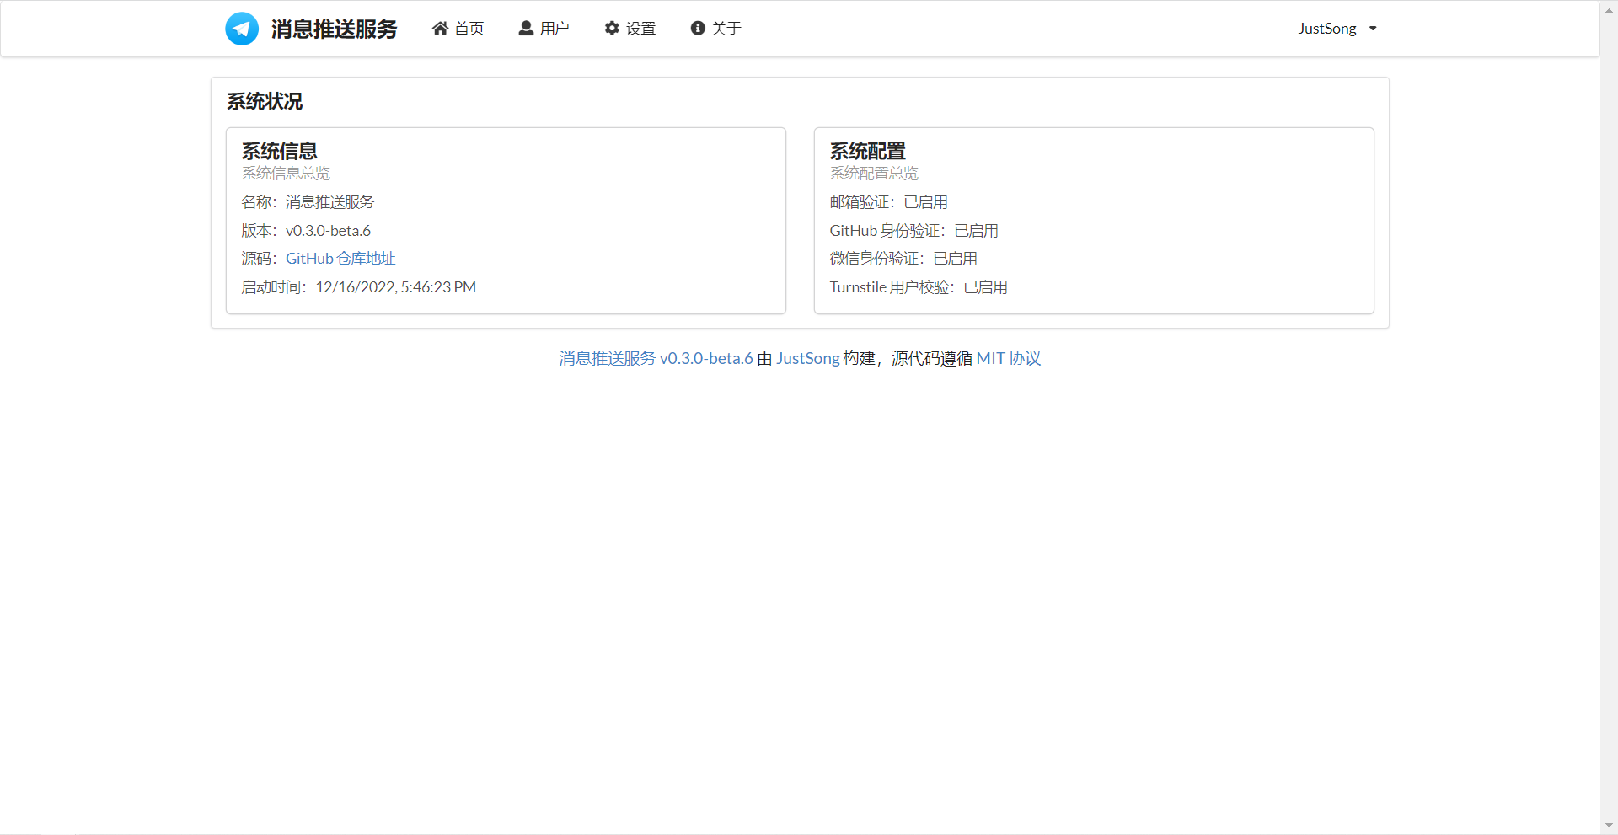Screen dimensions: 1618x835
Task: Open the dropdown arrow beside JustSong
Action: click(x=1372, y=29)
